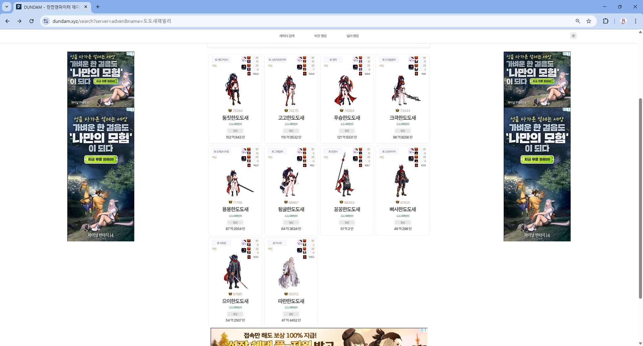Image resolution: width=643 pixels, height=346 pixels.
Task: Toggle the light/dark theme sun icon
Action: click(x=573, y=36)
